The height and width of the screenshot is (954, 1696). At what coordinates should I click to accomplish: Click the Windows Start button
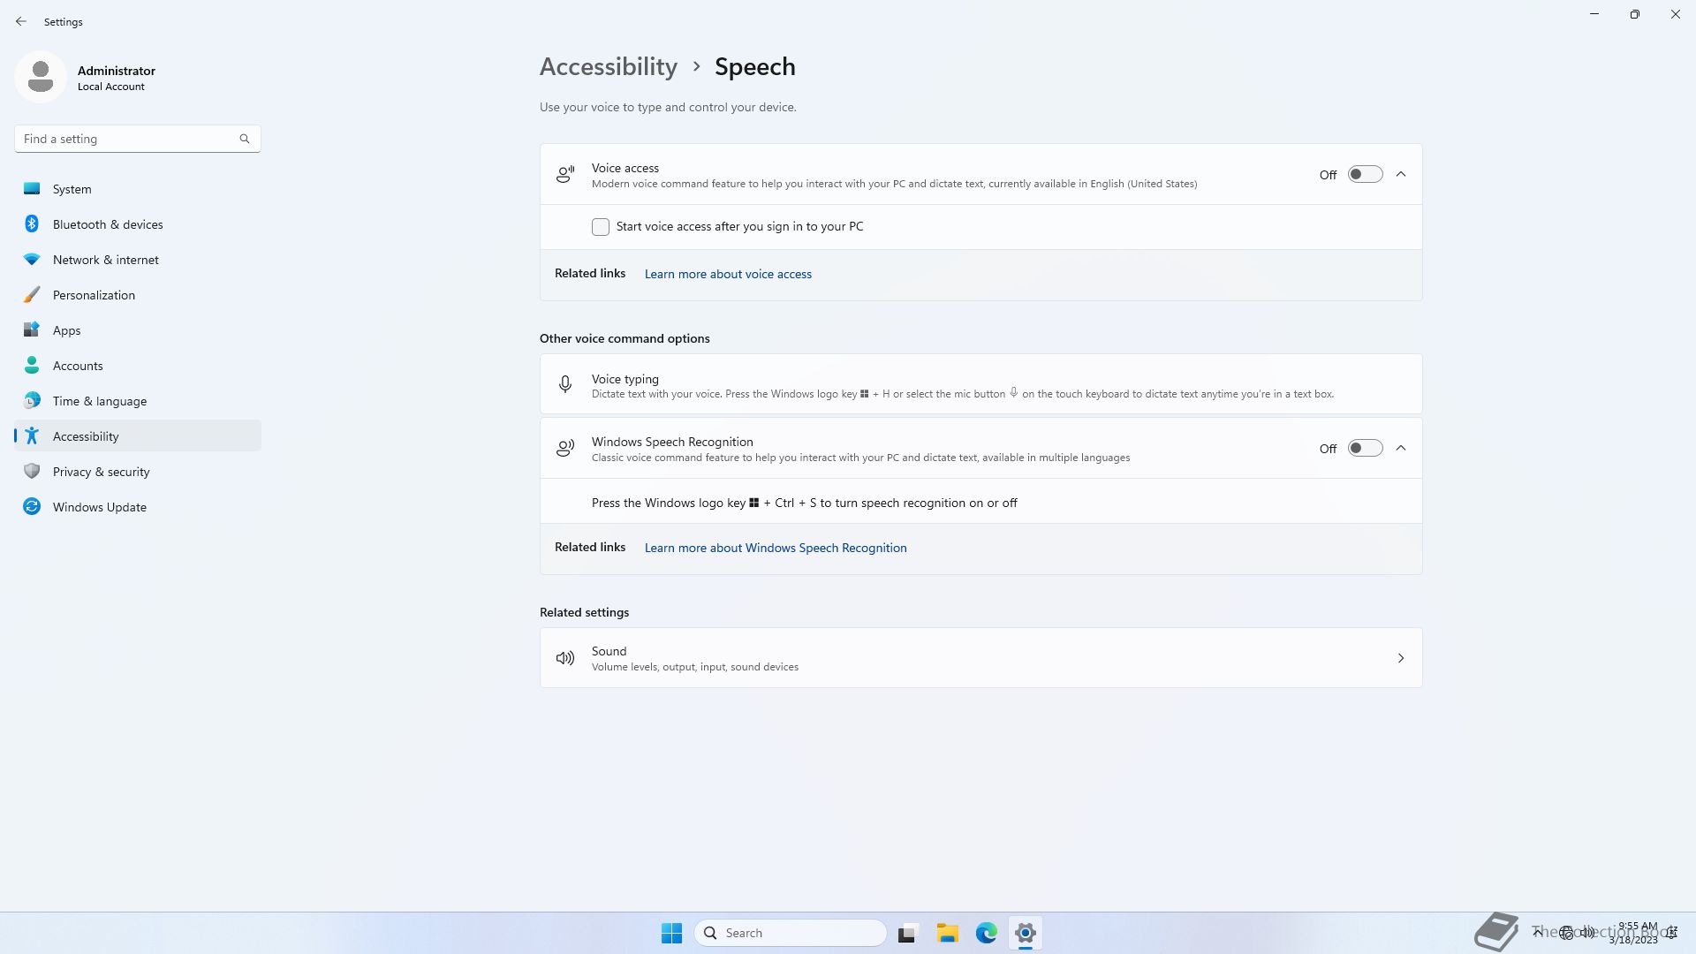[671, 933]
